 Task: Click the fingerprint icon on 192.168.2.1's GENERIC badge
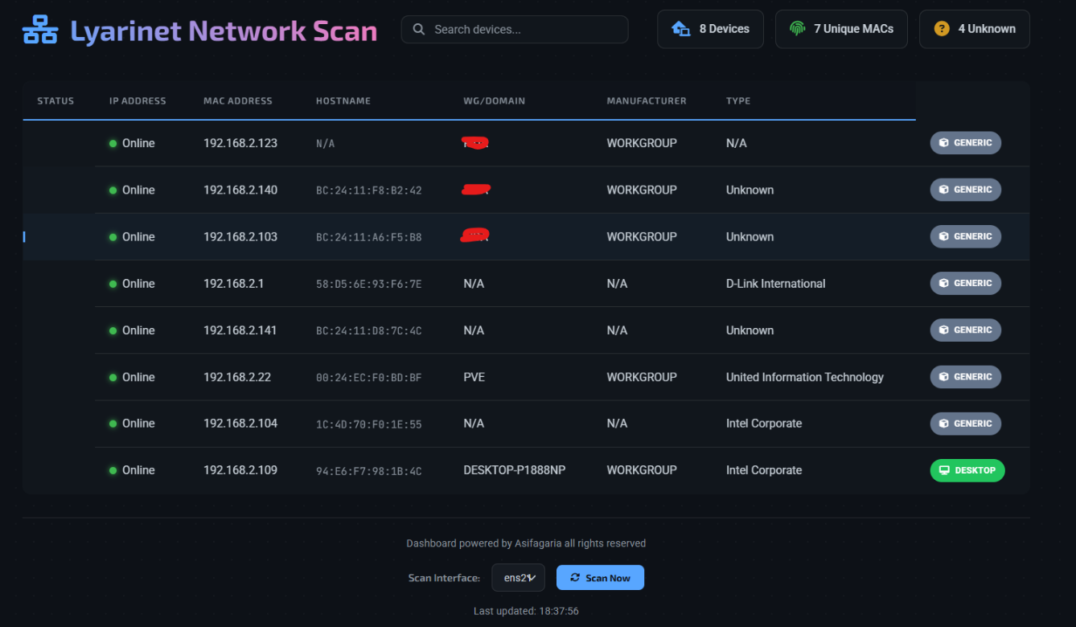click(943, 283)
